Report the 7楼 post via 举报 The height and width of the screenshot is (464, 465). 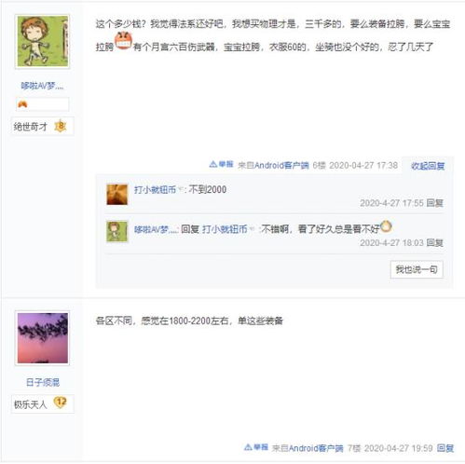[x=256, y=447]
